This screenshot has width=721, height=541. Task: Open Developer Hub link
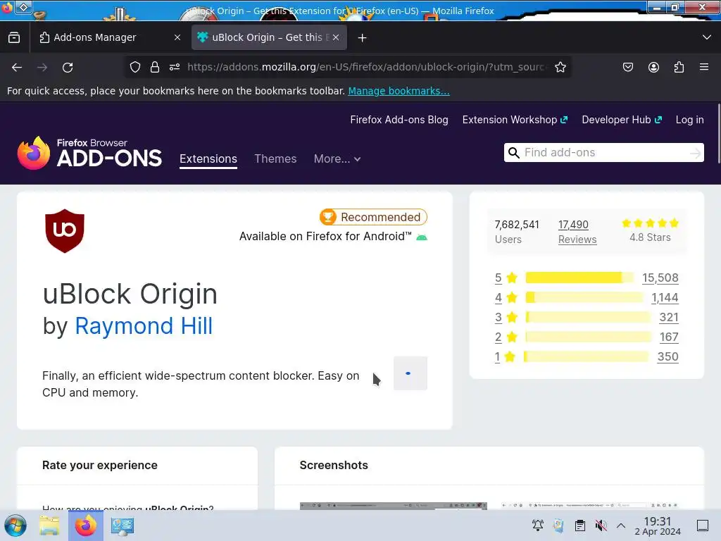(x=622, y=120)
